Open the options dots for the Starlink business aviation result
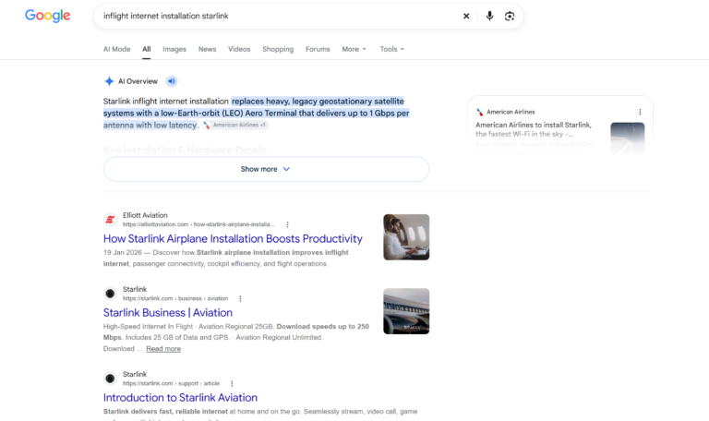The height and width of the screenshot is (421, 709). coord(241,298)
